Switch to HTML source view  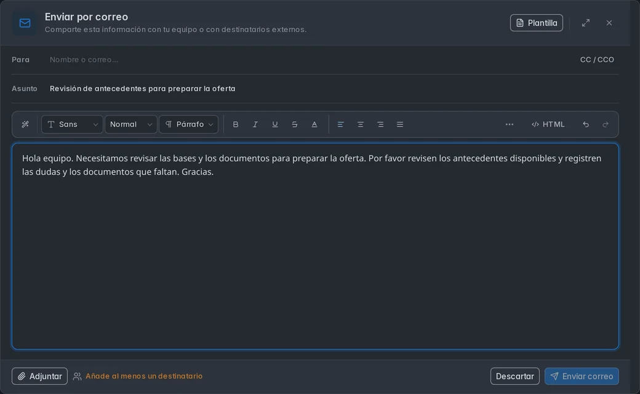(x=548, y=124)
